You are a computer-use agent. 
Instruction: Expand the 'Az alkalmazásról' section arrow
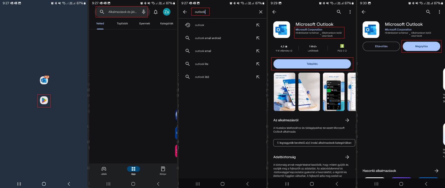point(347,120)
